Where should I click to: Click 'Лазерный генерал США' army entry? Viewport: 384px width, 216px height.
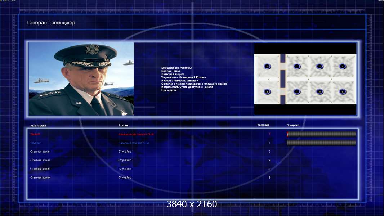[134, 143]
